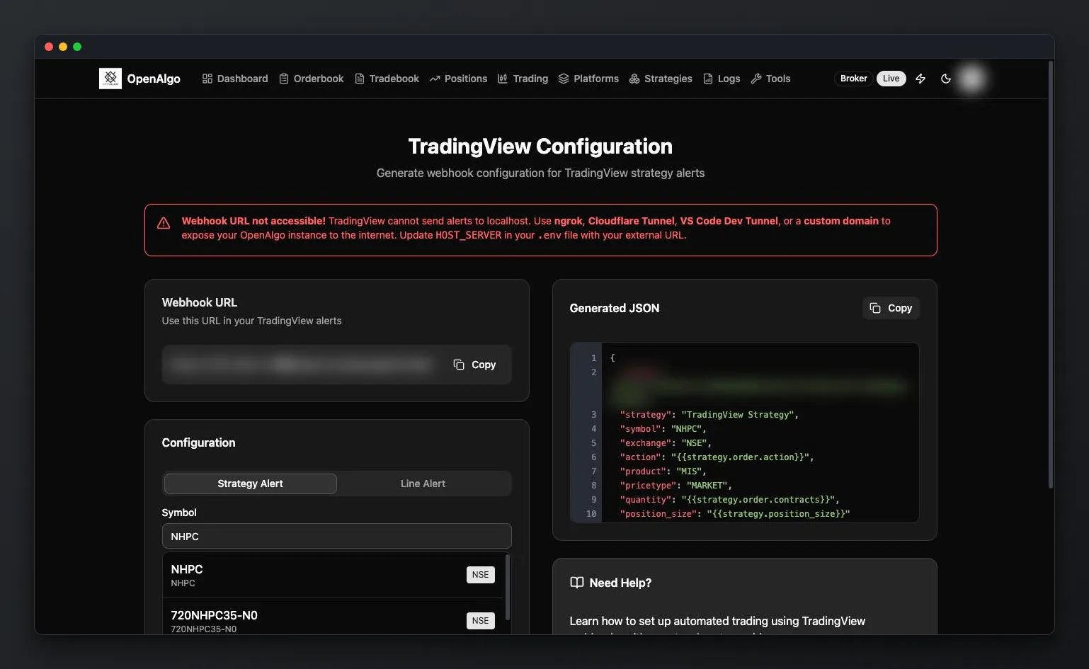Copy the Generated JSON
The width and height of the screenshot is (1089, 669).
[891, 308]
